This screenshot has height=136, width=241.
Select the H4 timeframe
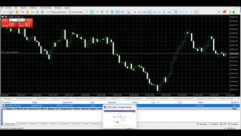tap(154, 12)
